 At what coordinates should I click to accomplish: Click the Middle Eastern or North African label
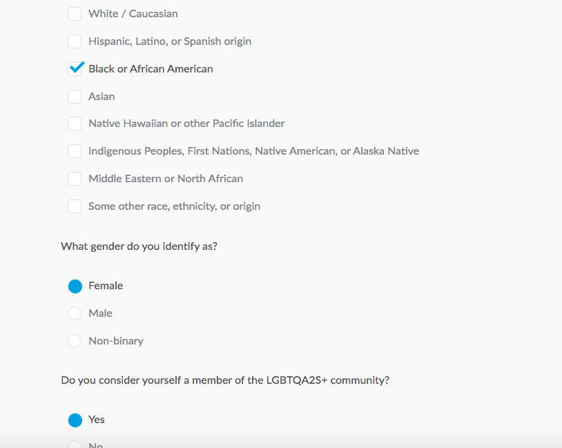pyautogui.click(x=166, y=179)
